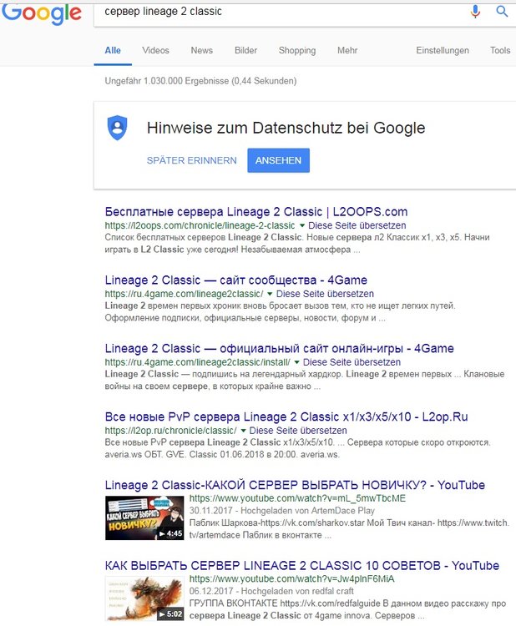Click the URL https://l2oops.com/chronicle/lineage-2-classic
Screen dimensions: 516x626
(x=200, y=225)
